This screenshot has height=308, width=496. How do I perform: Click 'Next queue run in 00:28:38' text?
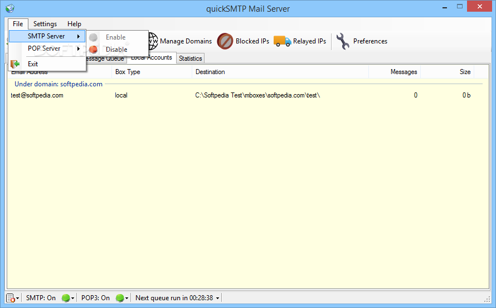click(x=174, y=298)
